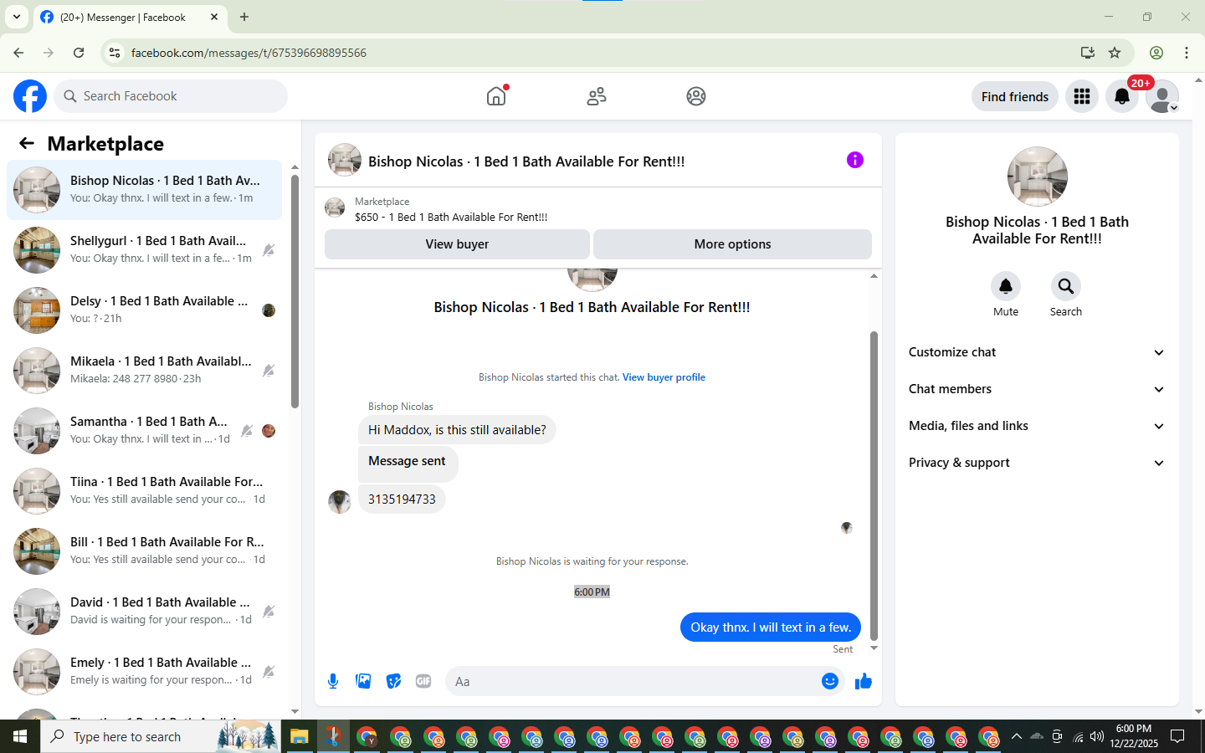Record a voice clip with microphone icon

[x=333, y=681]
